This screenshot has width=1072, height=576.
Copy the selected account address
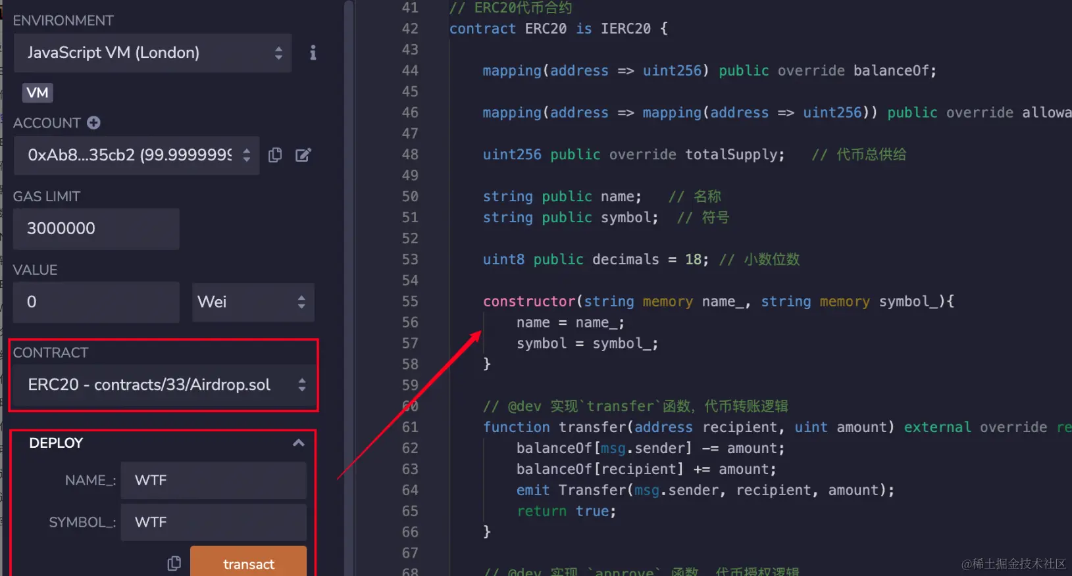click(275, 155)
